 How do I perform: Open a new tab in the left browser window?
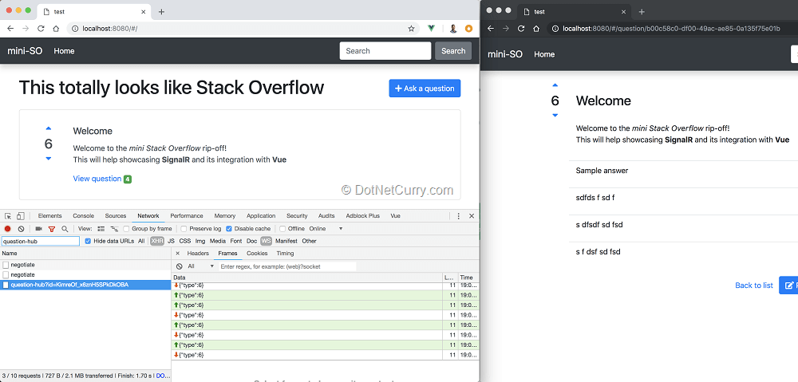click(161, 12)
